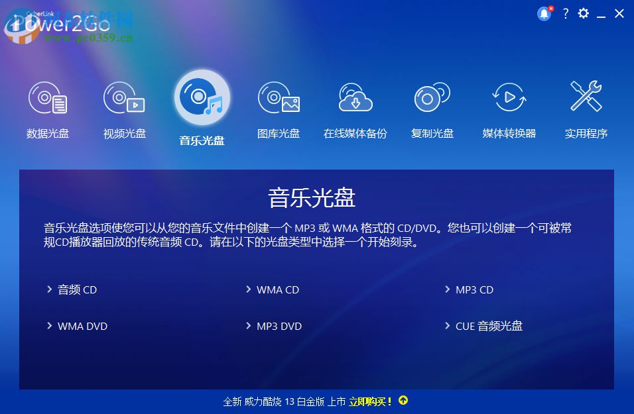Click the highlighted 音乐光盘 (Music Disc) icon
634x414 pixels.
click(202, 96)
